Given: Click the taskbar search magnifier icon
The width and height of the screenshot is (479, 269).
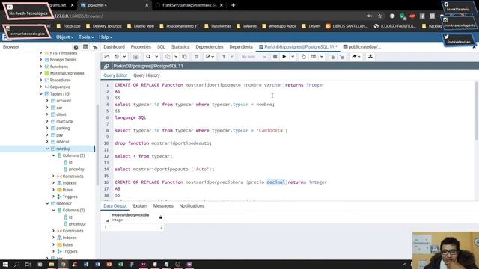Looking at the screenshot, I should click(x=16, y=264).
